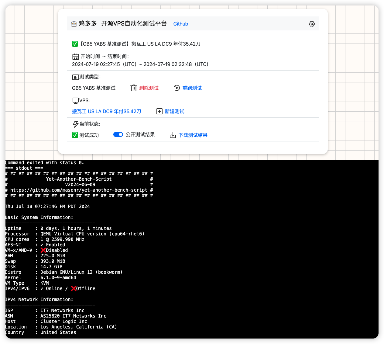This screenshot has height=344, width=384.
Task: Click the monitor icon next to VPS label
Action: (75, 100)
